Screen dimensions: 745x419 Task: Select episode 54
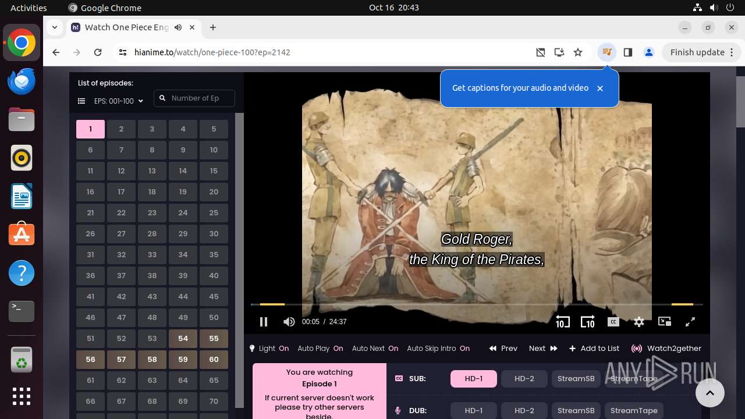[183, 339]
